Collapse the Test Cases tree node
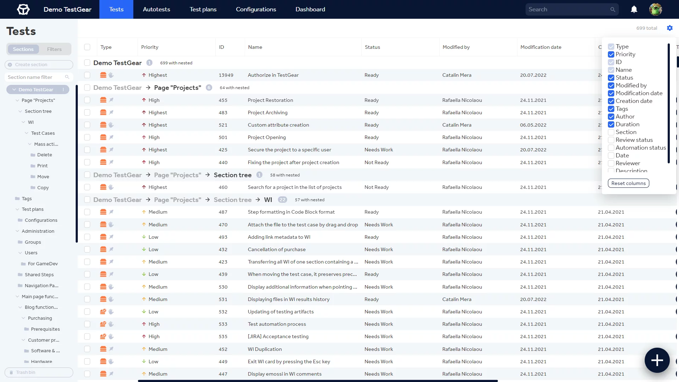Screen dimensions: 679x382 tap(27, 133)
